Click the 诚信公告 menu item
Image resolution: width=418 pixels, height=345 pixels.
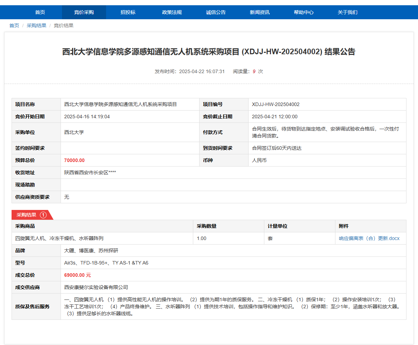pyautogui.click(x=216, y=12)
